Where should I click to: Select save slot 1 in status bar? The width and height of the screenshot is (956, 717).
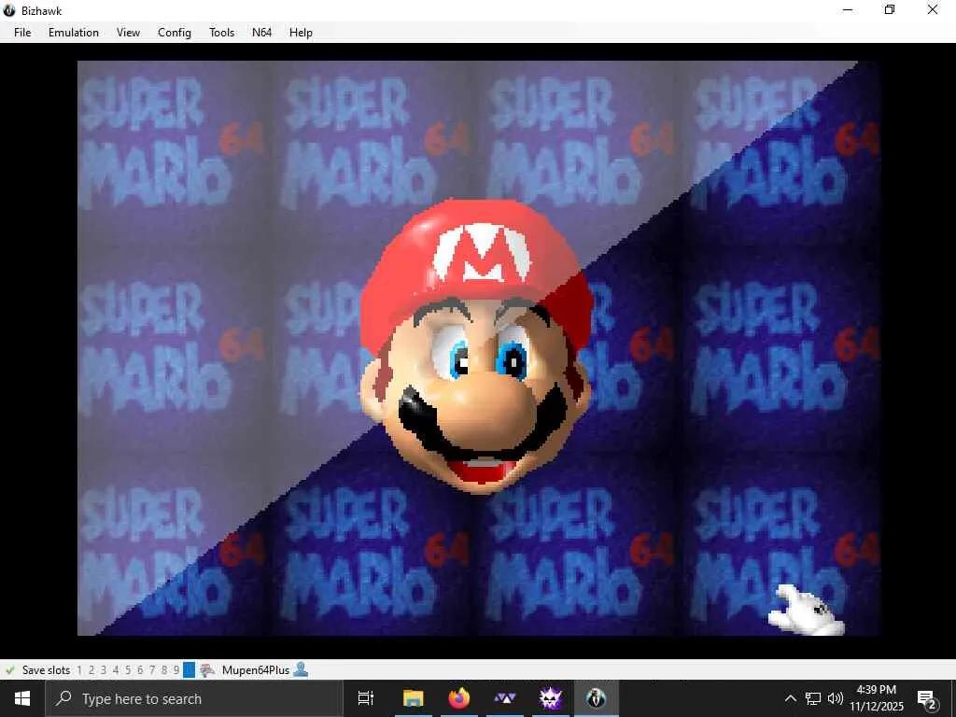[79, 670]
